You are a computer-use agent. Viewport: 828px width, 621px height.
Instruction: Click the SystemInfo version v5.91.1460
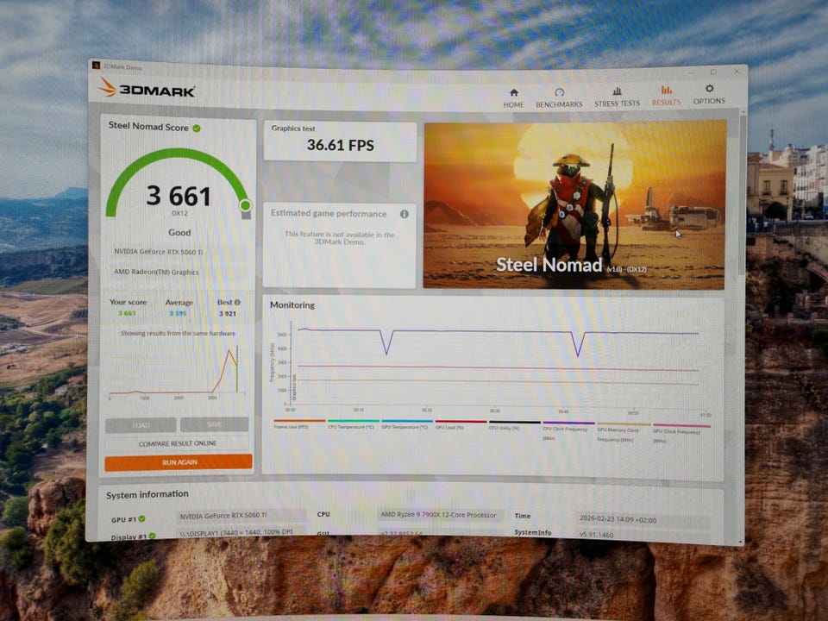(x=596, y=535)
